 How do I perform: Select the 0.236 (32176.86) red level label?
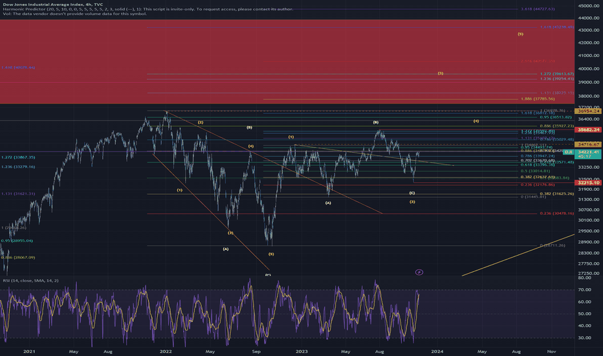pos(538,184)
